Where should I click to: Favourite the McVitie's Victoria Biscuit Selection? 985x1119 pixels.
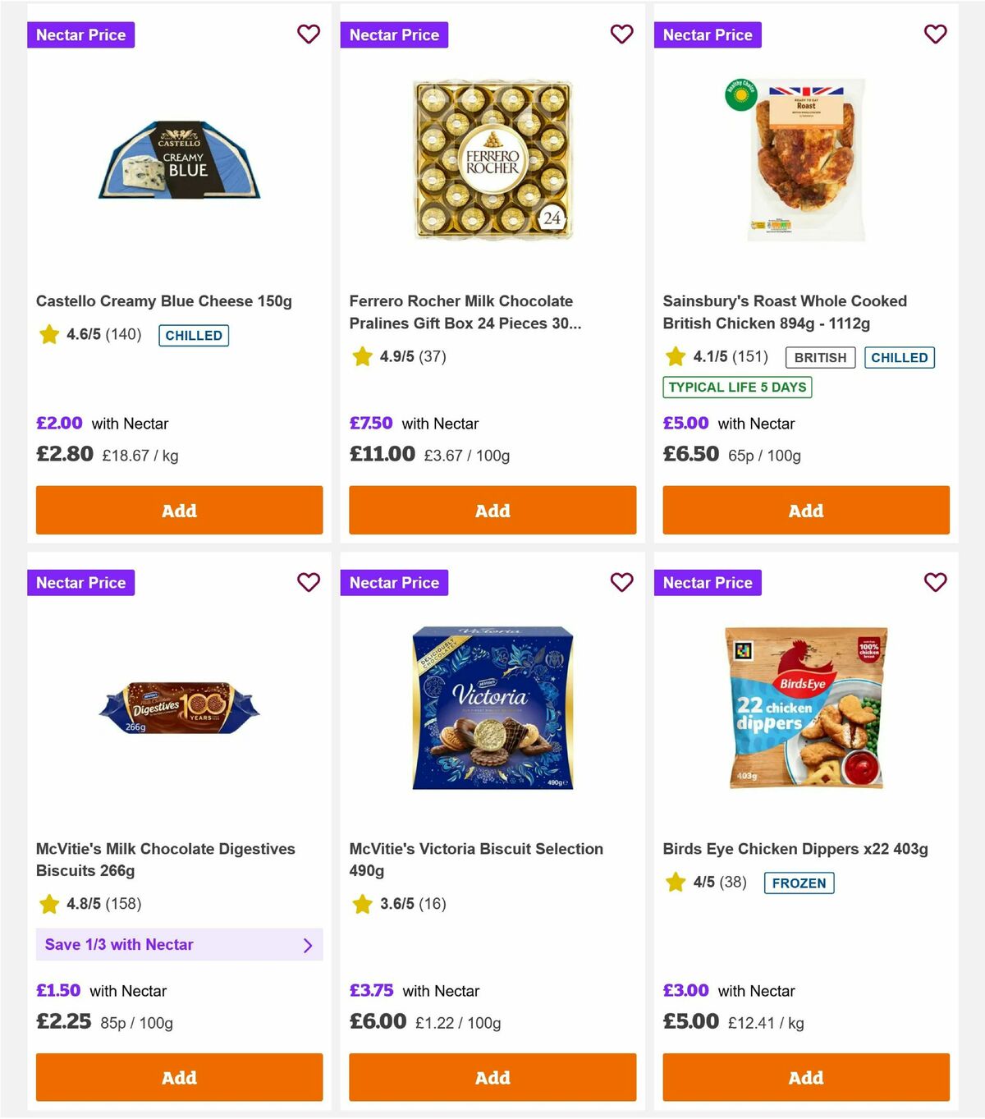tap(622, 582)
